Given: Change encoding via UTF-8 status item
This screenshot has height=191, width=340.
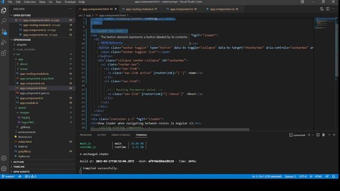Looking at the screenshot, I should click(x=303, y=177).
